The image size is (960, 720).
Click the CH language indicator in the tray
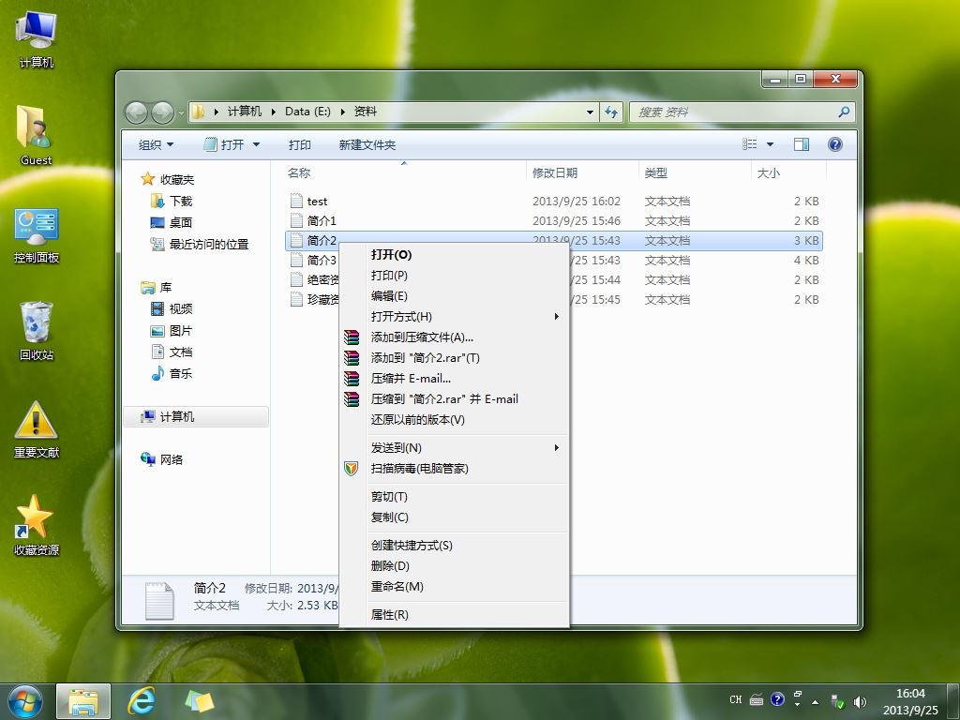coord(736,699)
